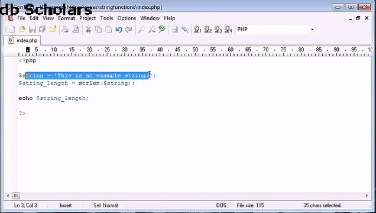The height and width of the screenshot is (213, 376).
Task: Click the Save All icon
Action: 43,30
